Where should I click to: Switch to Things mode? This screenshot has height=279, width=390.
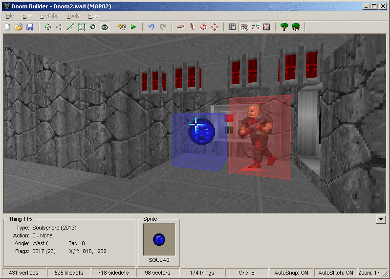tap(93, 27)
